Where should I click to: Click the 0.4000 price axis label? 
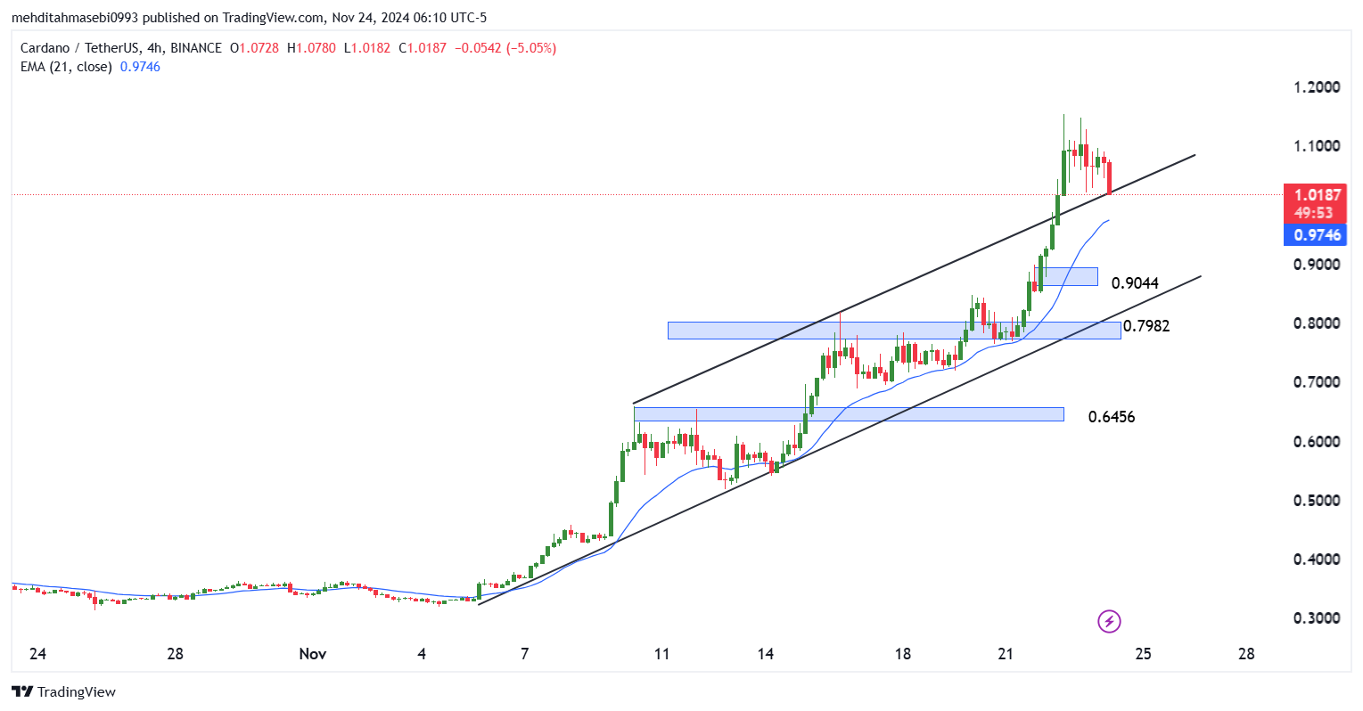coord(1317,560)
